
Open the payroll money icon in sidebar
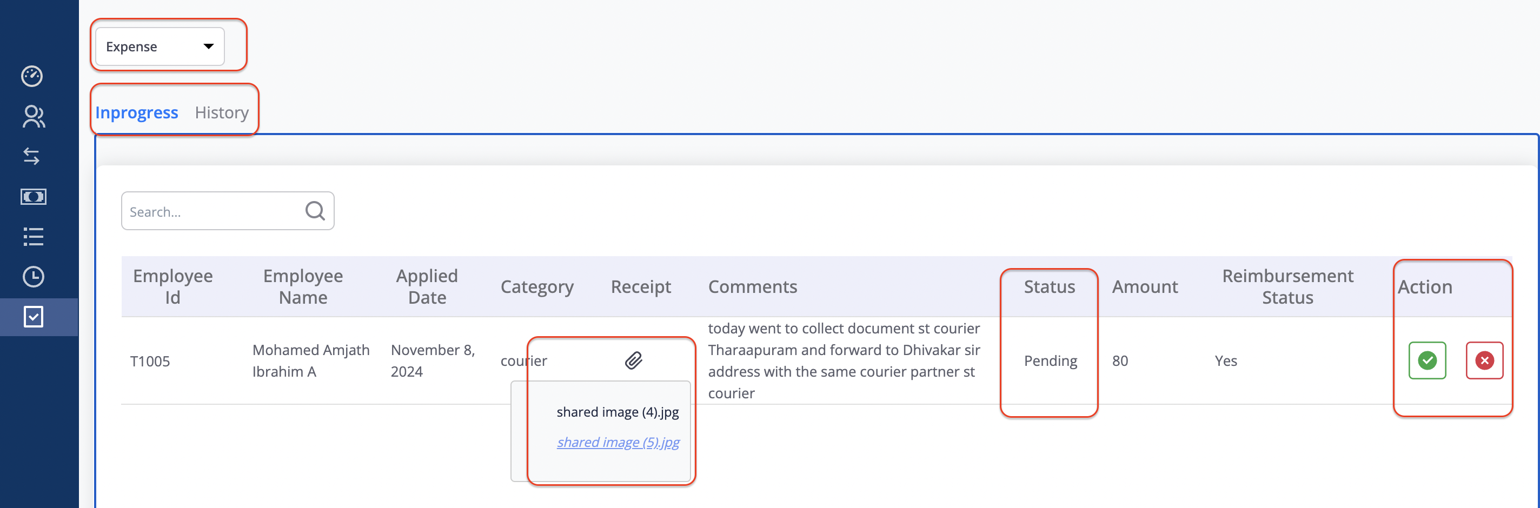click(x=33, y=197)
